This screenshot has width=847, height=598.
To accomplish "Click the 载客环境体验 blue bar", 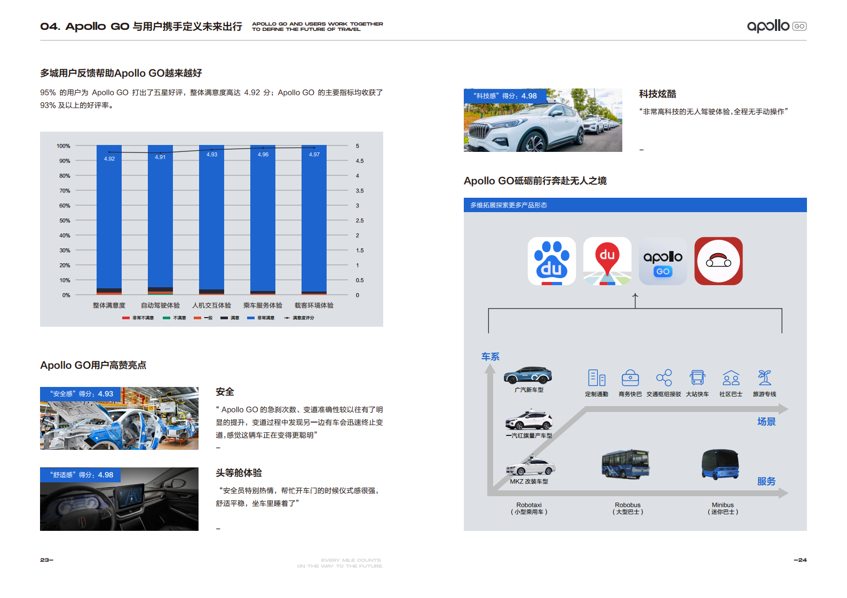I will click(x=314, y=219).
